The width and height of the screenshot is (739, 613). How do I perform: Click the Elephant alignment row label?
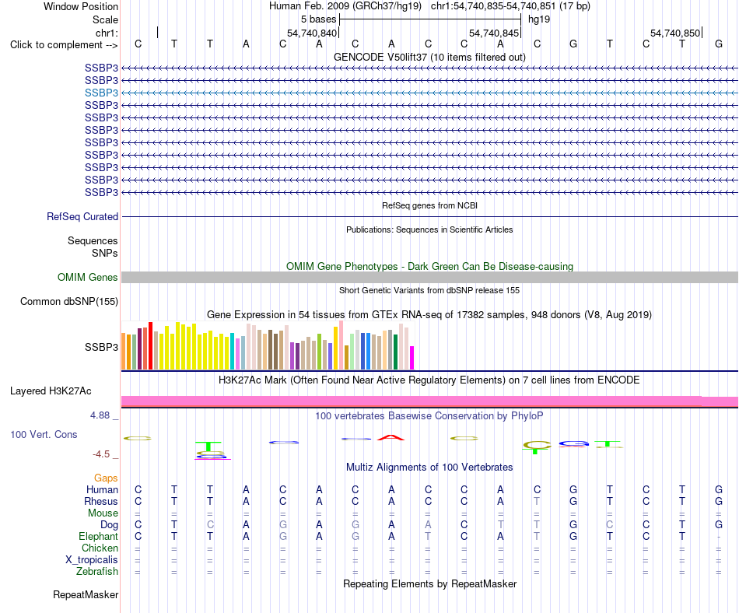tap(98, 536)
